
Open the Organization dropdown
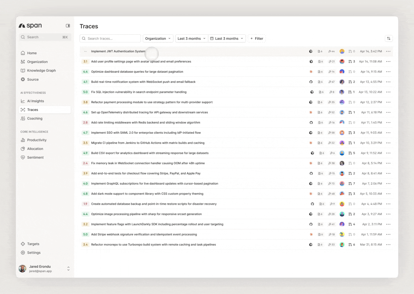point(158,38)
